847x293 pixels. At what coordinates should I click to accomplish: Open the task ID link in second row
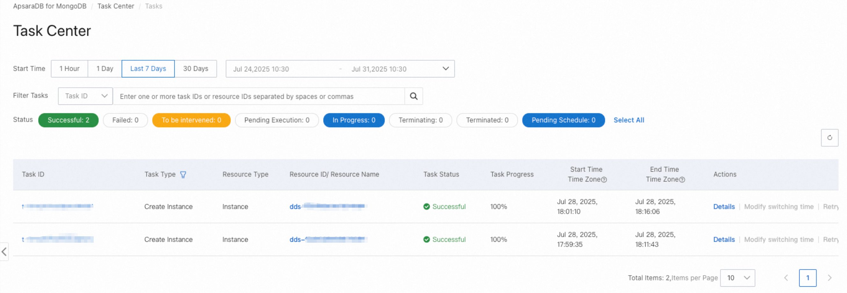coord(58,239)
